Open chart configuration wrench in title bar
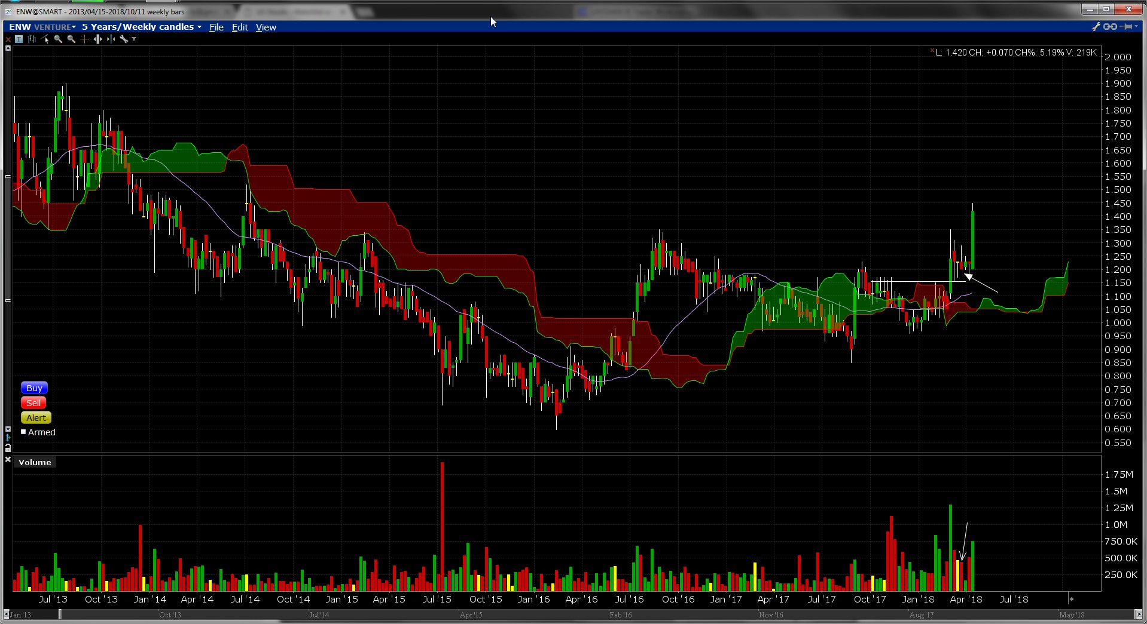1147x624 pixels. click(x=1096, y=26)
